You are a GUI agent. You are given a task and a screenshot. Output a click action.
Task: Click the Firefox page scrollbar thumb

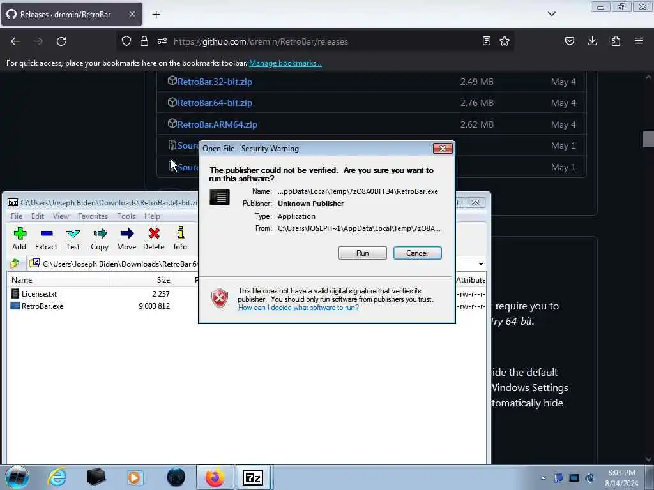[648, 140]
